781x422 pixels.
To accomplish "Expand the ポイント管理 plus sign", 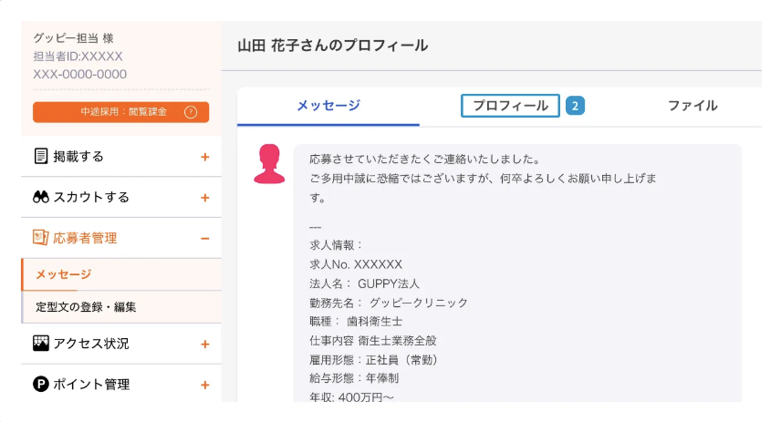I will [x=204, y=385].
